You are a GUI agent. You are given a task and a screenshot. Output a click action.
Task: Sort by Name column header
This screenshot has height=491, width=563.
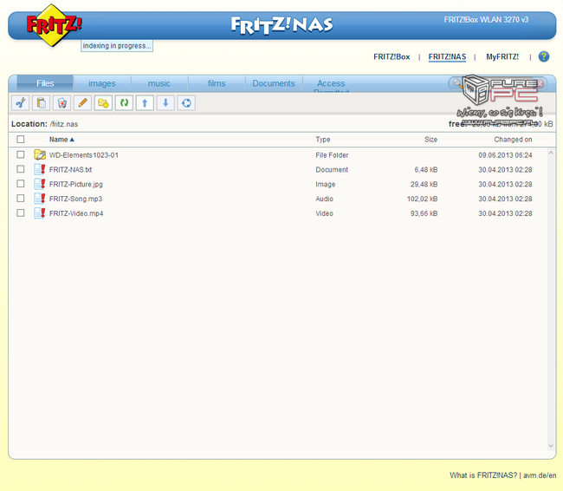[61, 140]
